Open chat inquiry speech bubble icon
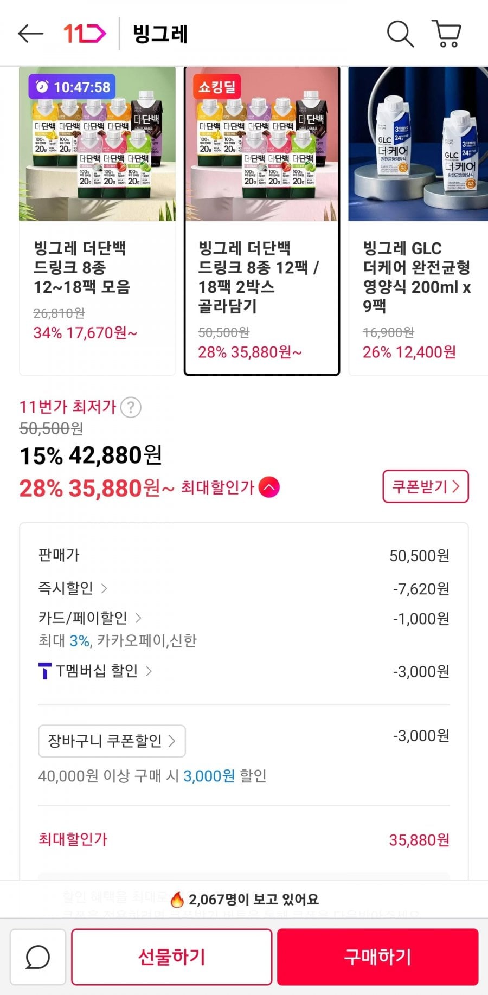Viewport: 488px width, 995px height. coord(38,957)
